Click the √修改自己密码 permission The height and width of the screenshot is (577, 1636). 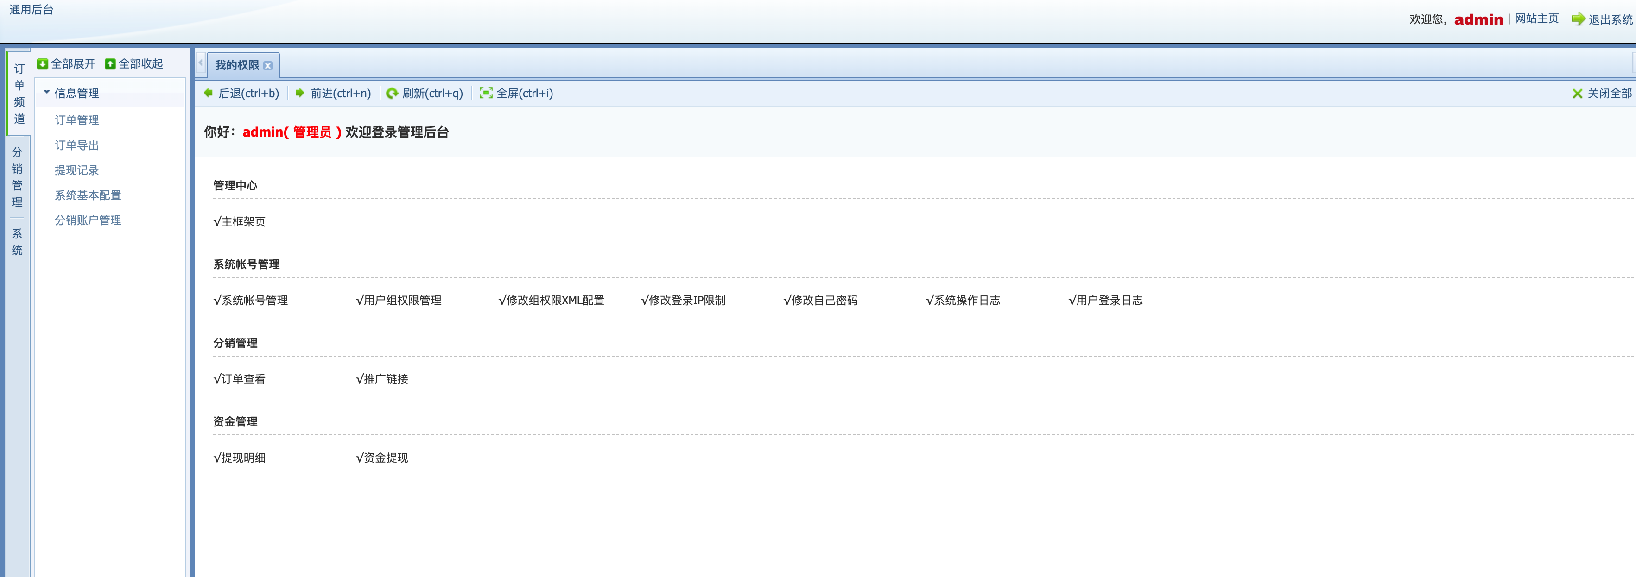(820, 300)
